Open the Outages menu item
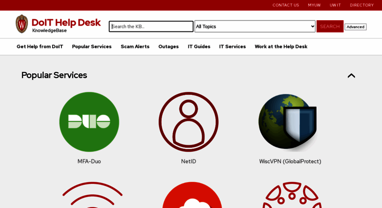Viewport: 382px width, 208px height. tap(169, 47)
